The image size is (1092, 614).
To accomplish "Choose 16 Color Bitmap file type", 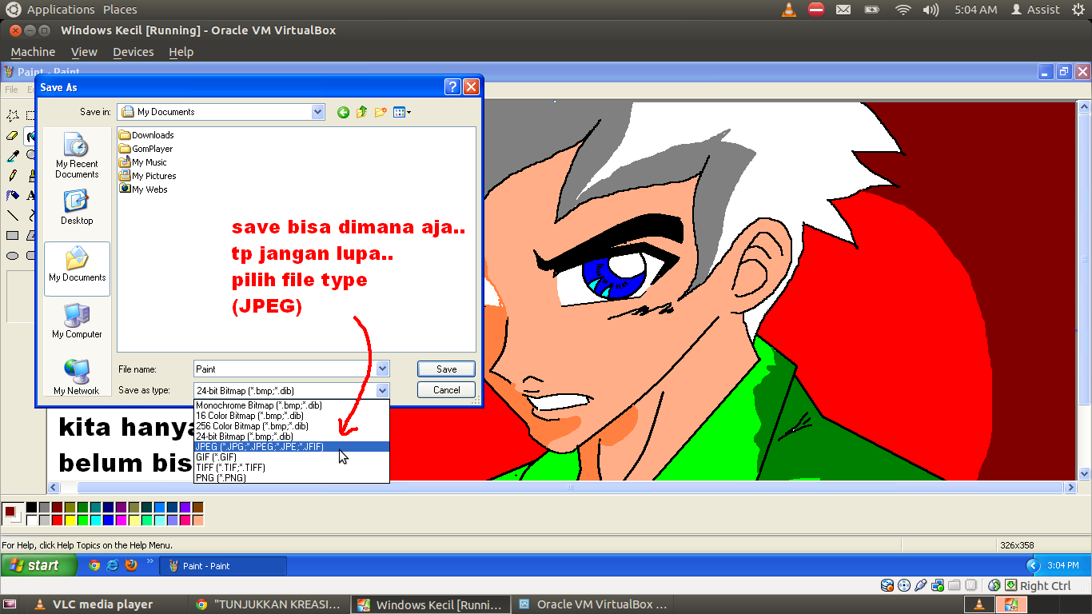I will [292, 416].
